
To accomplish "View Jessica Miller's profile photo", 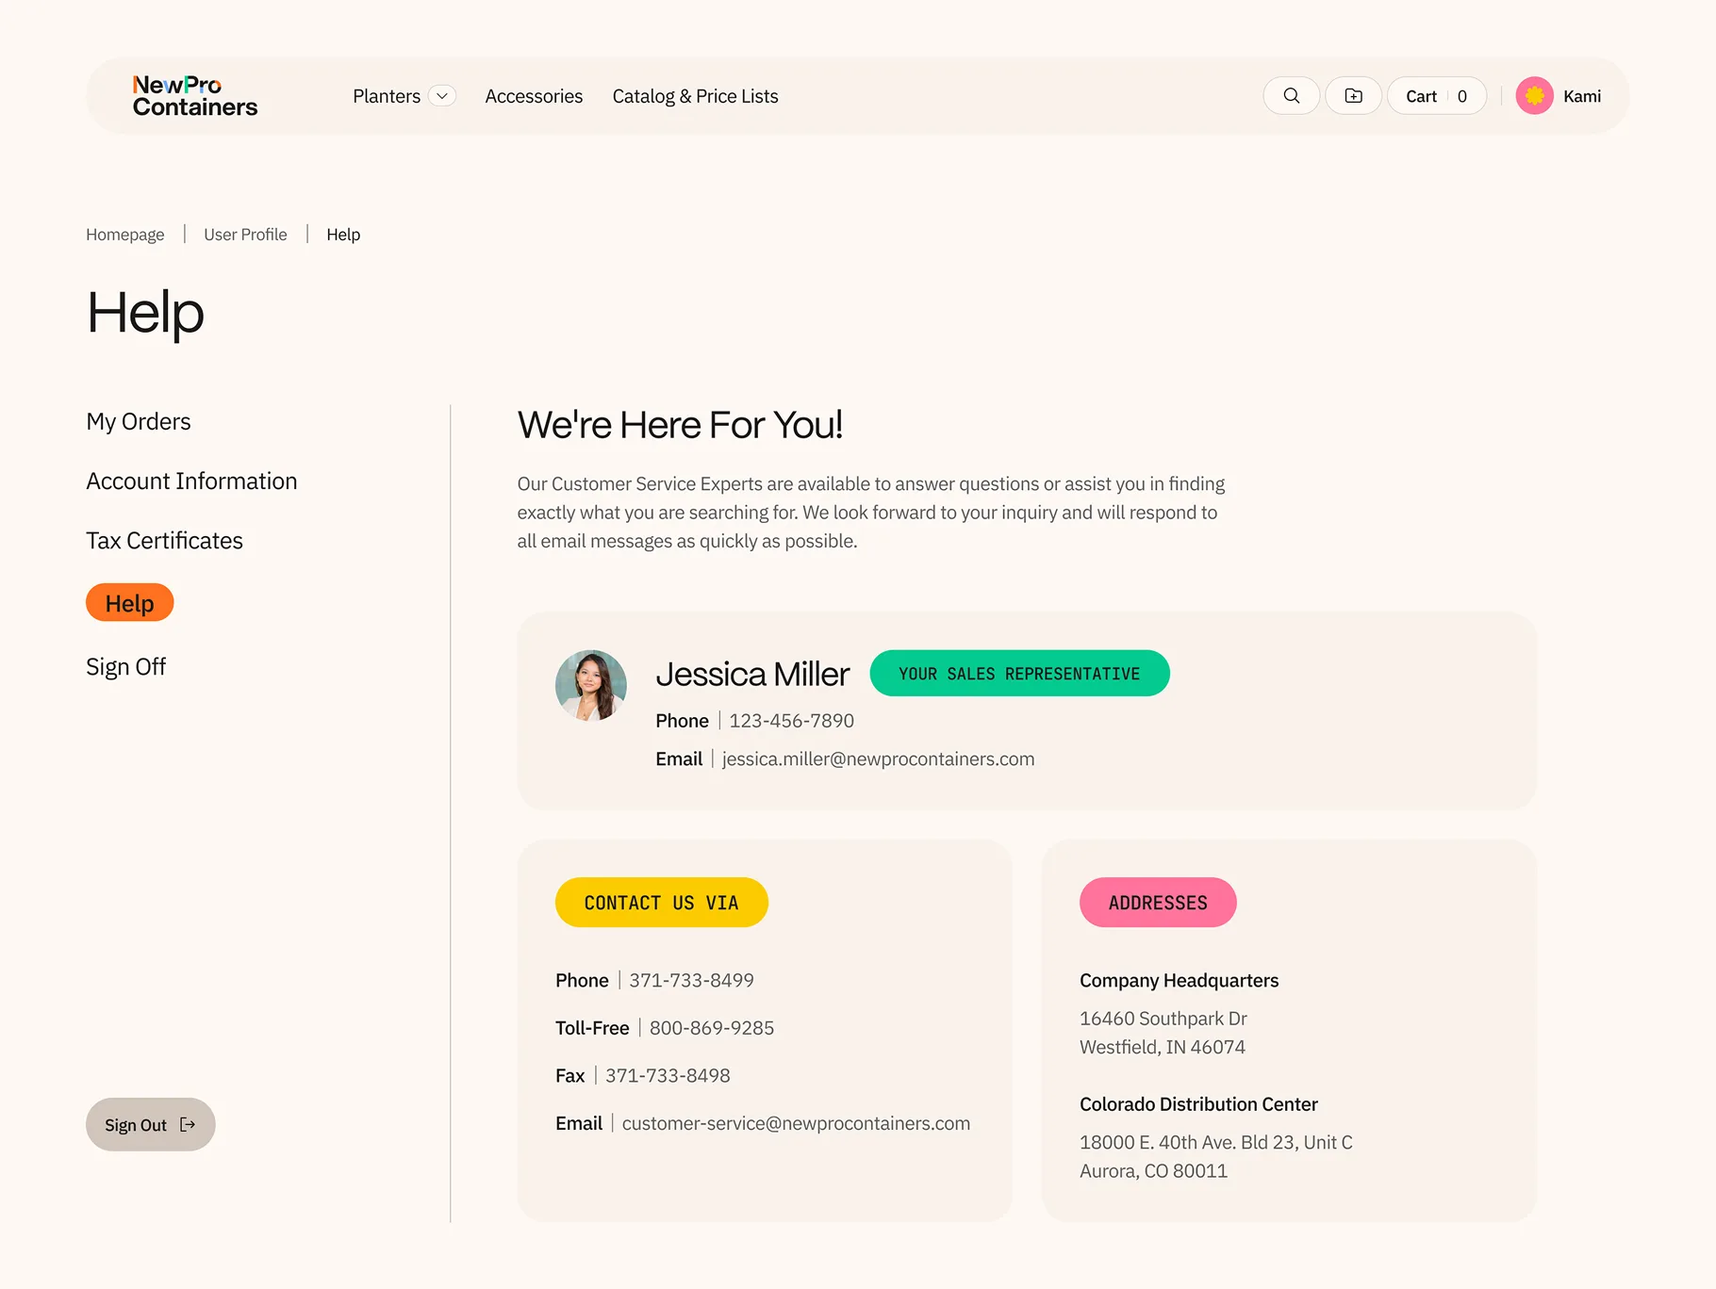I will tap(591, 686).
